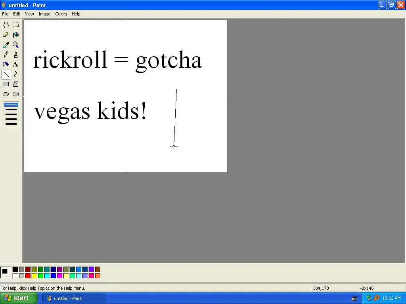Open the View menu
The width and height of the screenshot is (406, 304).
click(x=29, y=14)
